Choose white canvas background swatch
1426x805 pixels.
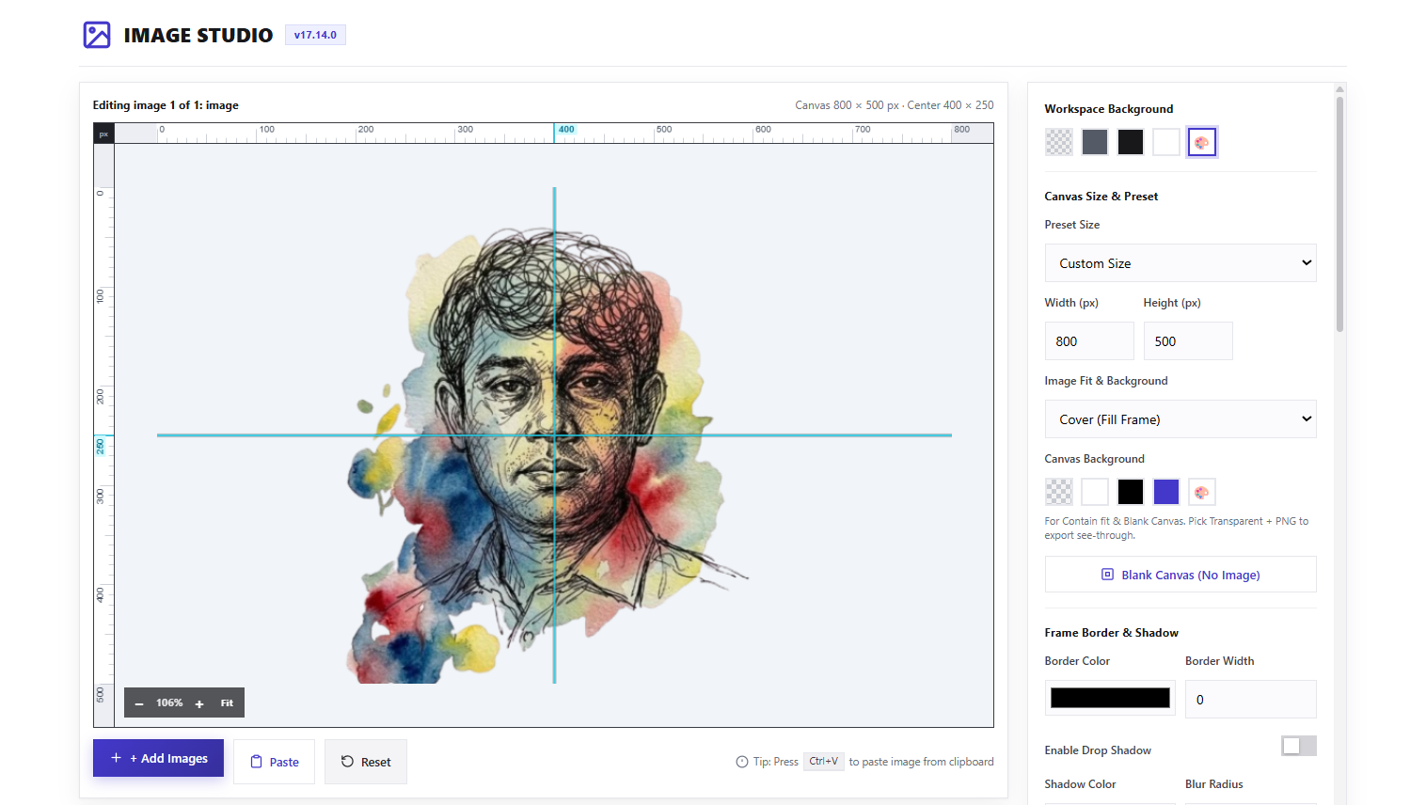[x=1095, y=492]
